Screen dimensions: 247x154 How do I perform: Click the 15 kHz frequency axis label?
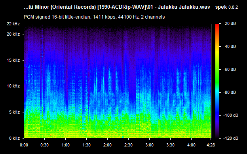[x=13, y=60]
